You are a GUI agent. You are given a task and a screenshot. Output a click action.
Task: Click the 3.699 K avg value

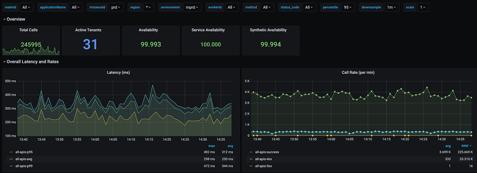(x=444, y=152)
